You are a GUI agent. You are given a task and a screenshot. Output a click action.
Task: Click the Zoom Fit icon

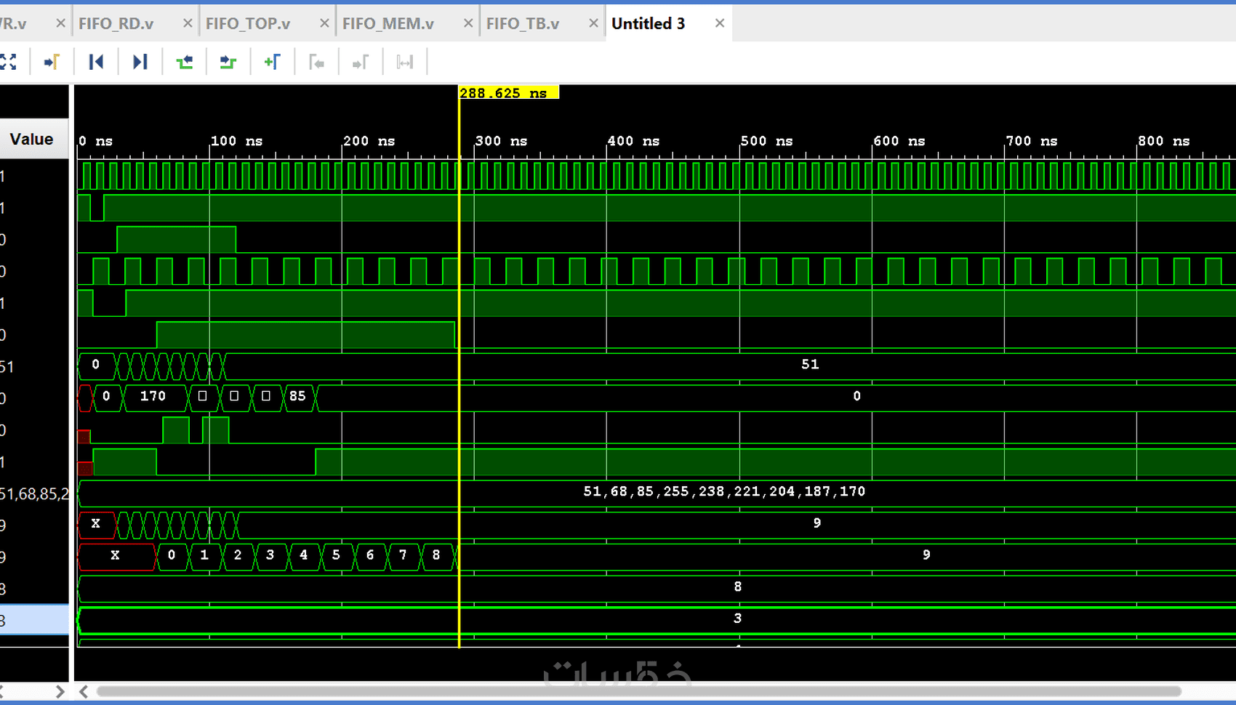click(x=8, y=63)
